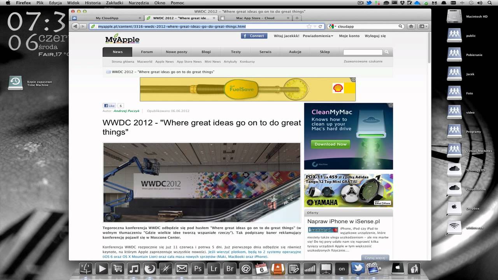Open the orange star Wunderlist dock icon
The image size is (498, 280).
coord(278,269)
